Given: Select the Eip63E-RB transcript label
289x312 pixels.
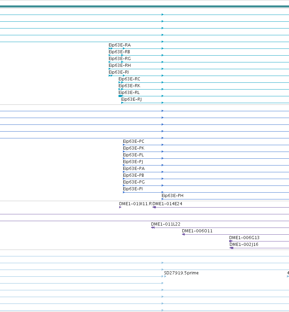Looking at the screenshot, I should [119, 52].
